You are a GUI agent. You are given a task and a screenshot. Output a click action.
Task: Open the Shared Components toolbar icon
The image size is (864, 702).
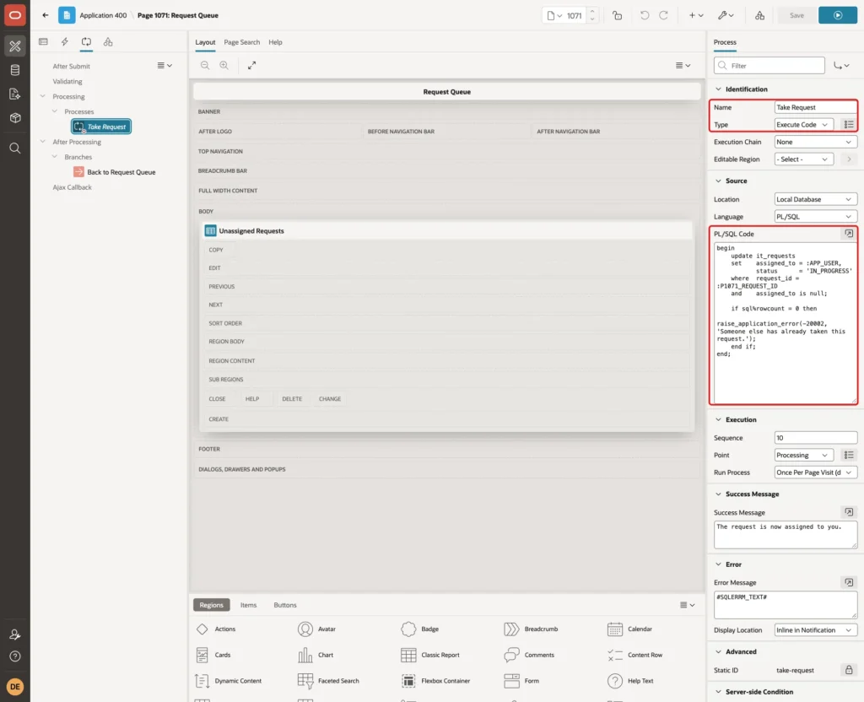tap(760, 15)
